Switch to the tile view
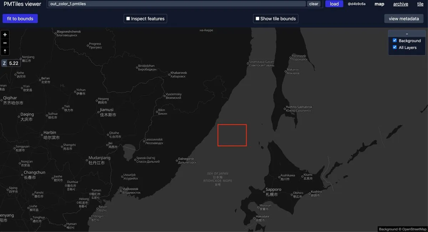The width and height of the screenshot is (428, 232). (420, 4)
